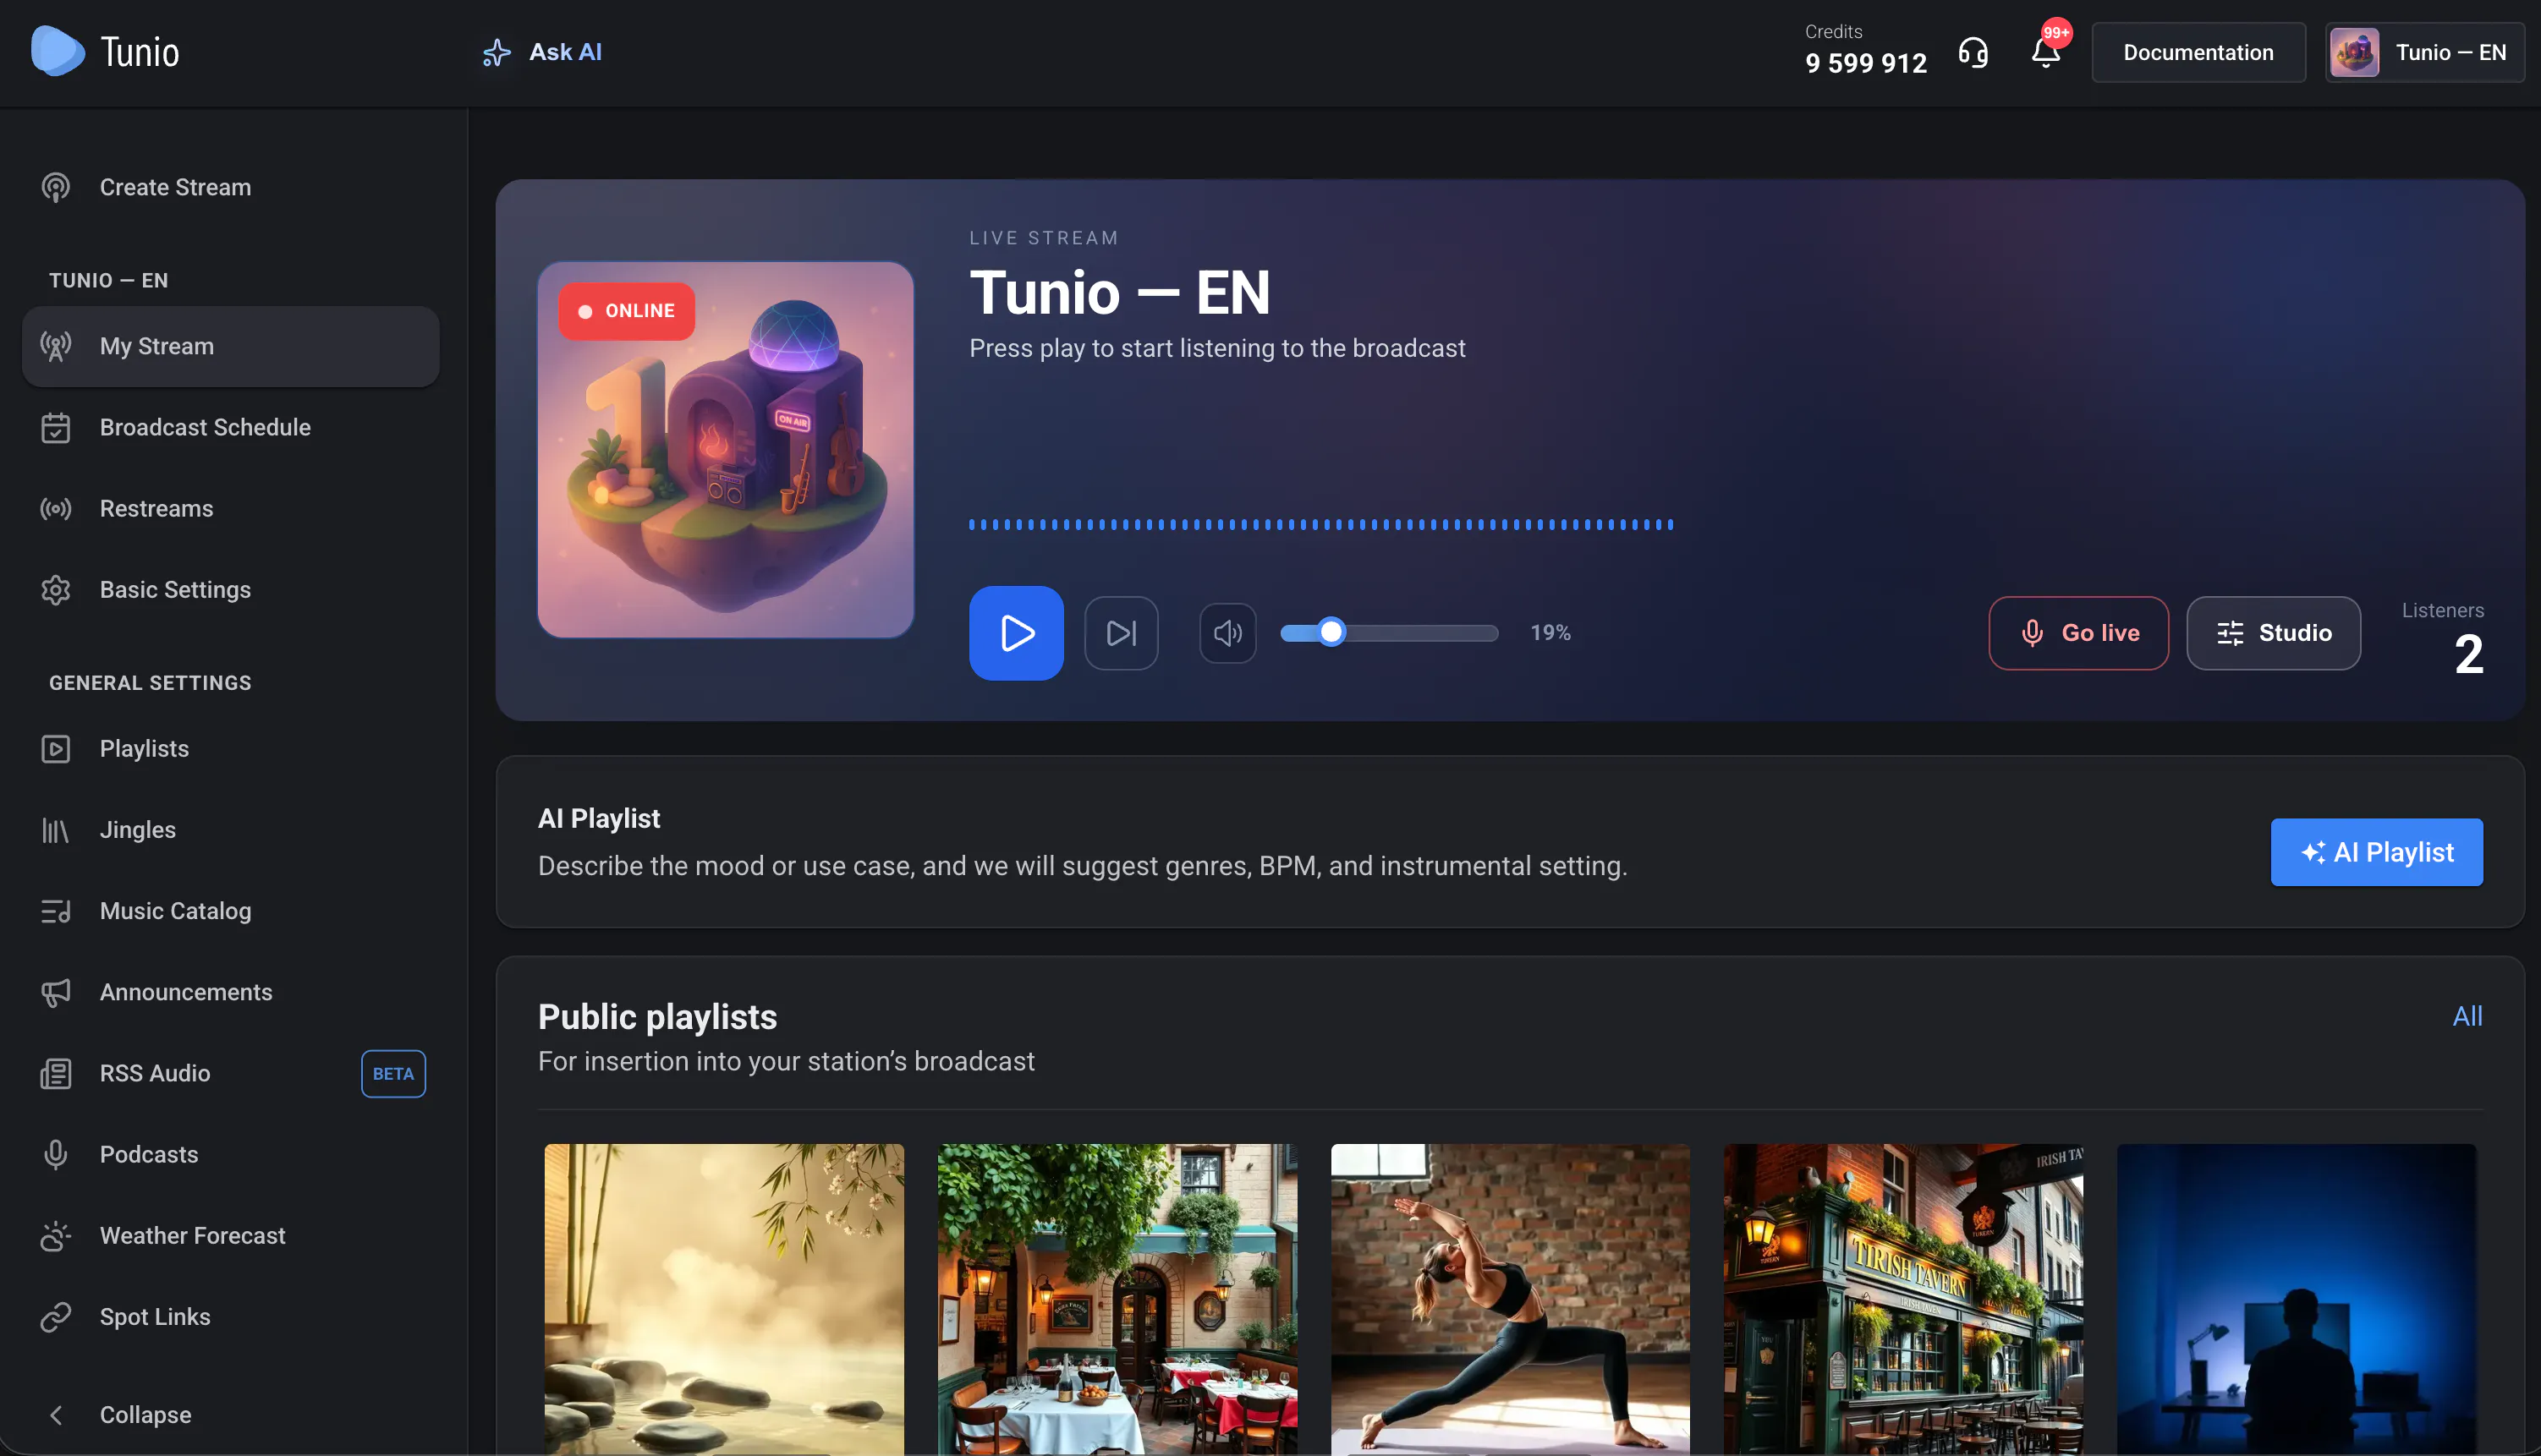
Task: Click the Listeners count
Action: 2468,654
